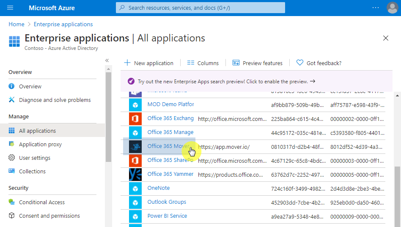Click the https://app.mover.io/ homepage URL
This screenshot has width=401, height=227.
coord(224,147)
